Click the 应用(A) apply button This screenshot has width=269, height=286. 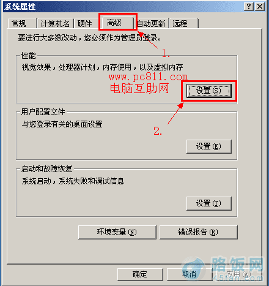click(x=238, y=274)
